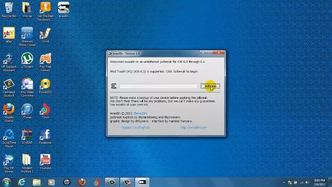Click the HP icon in the taskbar

pyautogui.click(x=67, y=182)
